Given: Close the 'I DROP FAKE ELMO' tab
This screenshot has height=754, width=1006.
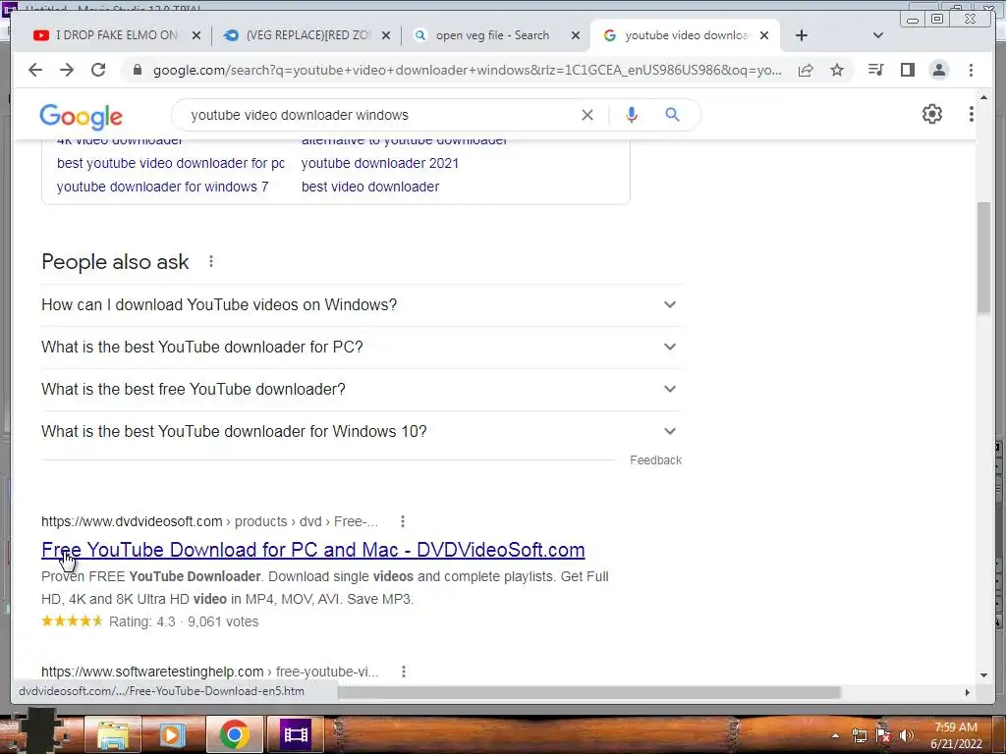Looking at the screenshot, I should click(196, 35).
